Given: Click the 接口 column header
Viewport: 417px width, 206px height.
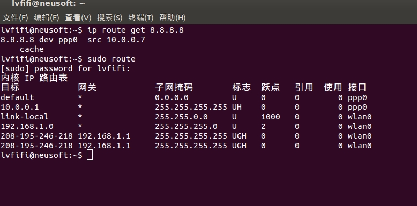Looking at the screenshot, I should 357,87.
